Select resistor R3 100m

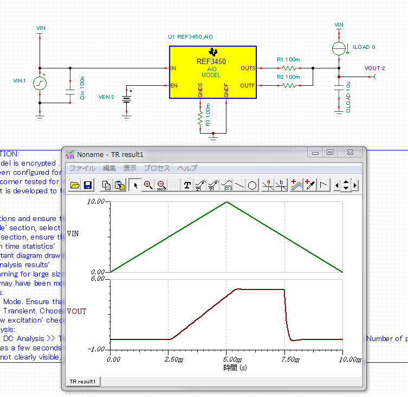200,118
